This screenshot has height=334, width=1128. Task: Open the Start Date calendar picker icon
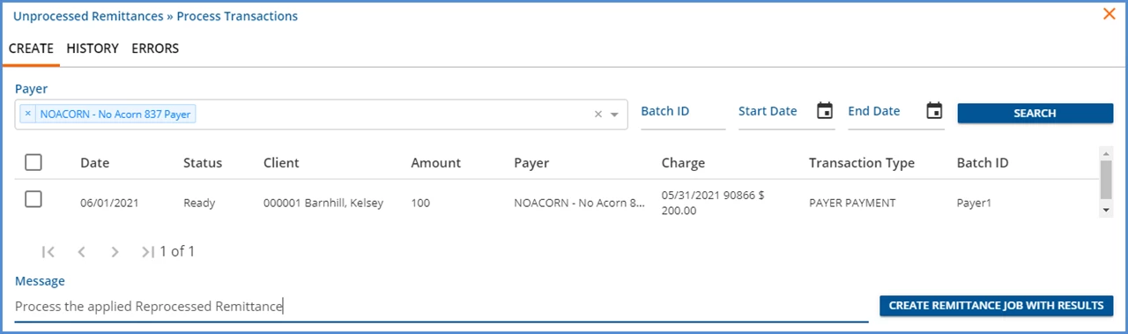825,111
